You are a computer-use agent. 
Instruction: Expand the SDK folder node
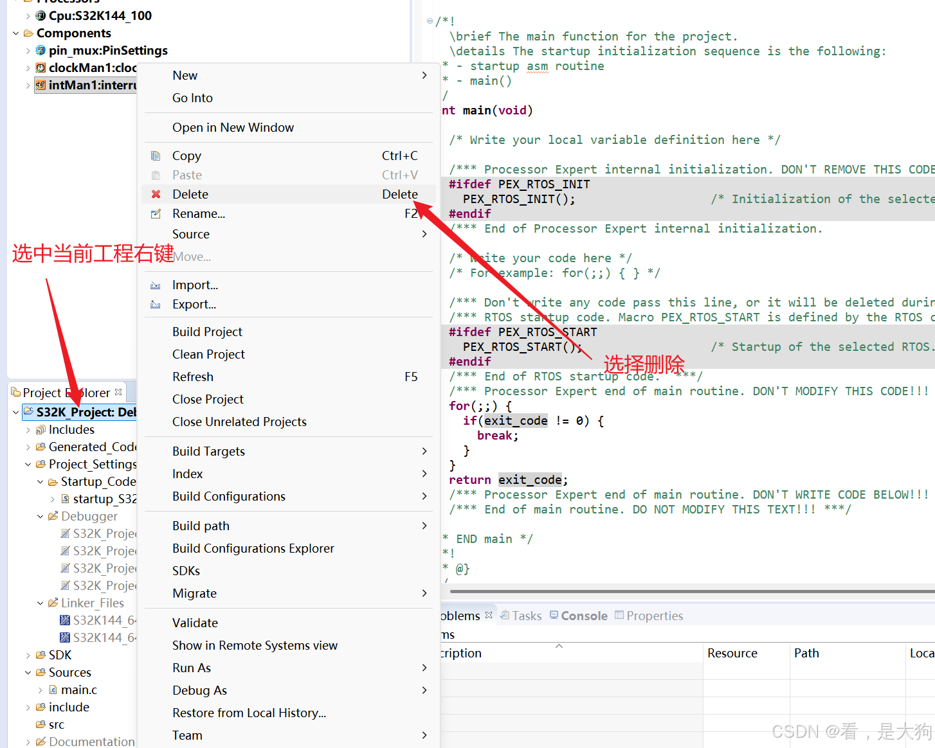pos(28,655)
